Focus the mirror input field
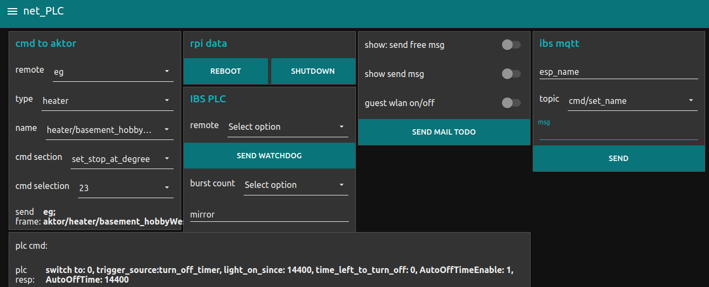709x287 pixels. click(270, 214)
